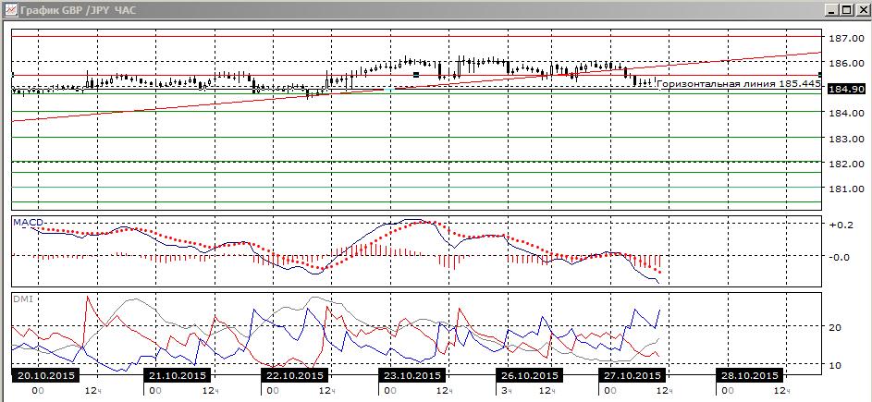Click the cyan marker on the trend line
The height and width of the screenshot is (402, 872).
(388, 90)
